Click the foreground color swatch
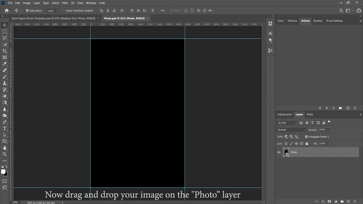 (3, 172)
